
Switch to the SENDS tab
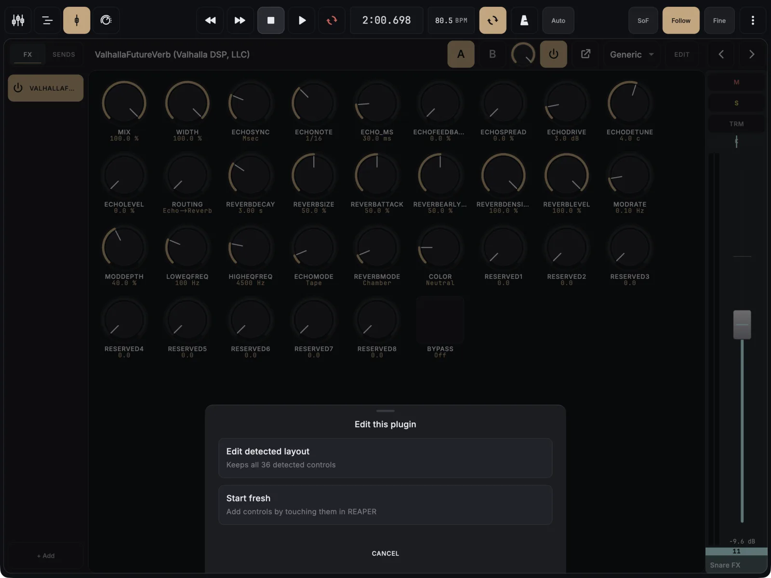point(64,54)
